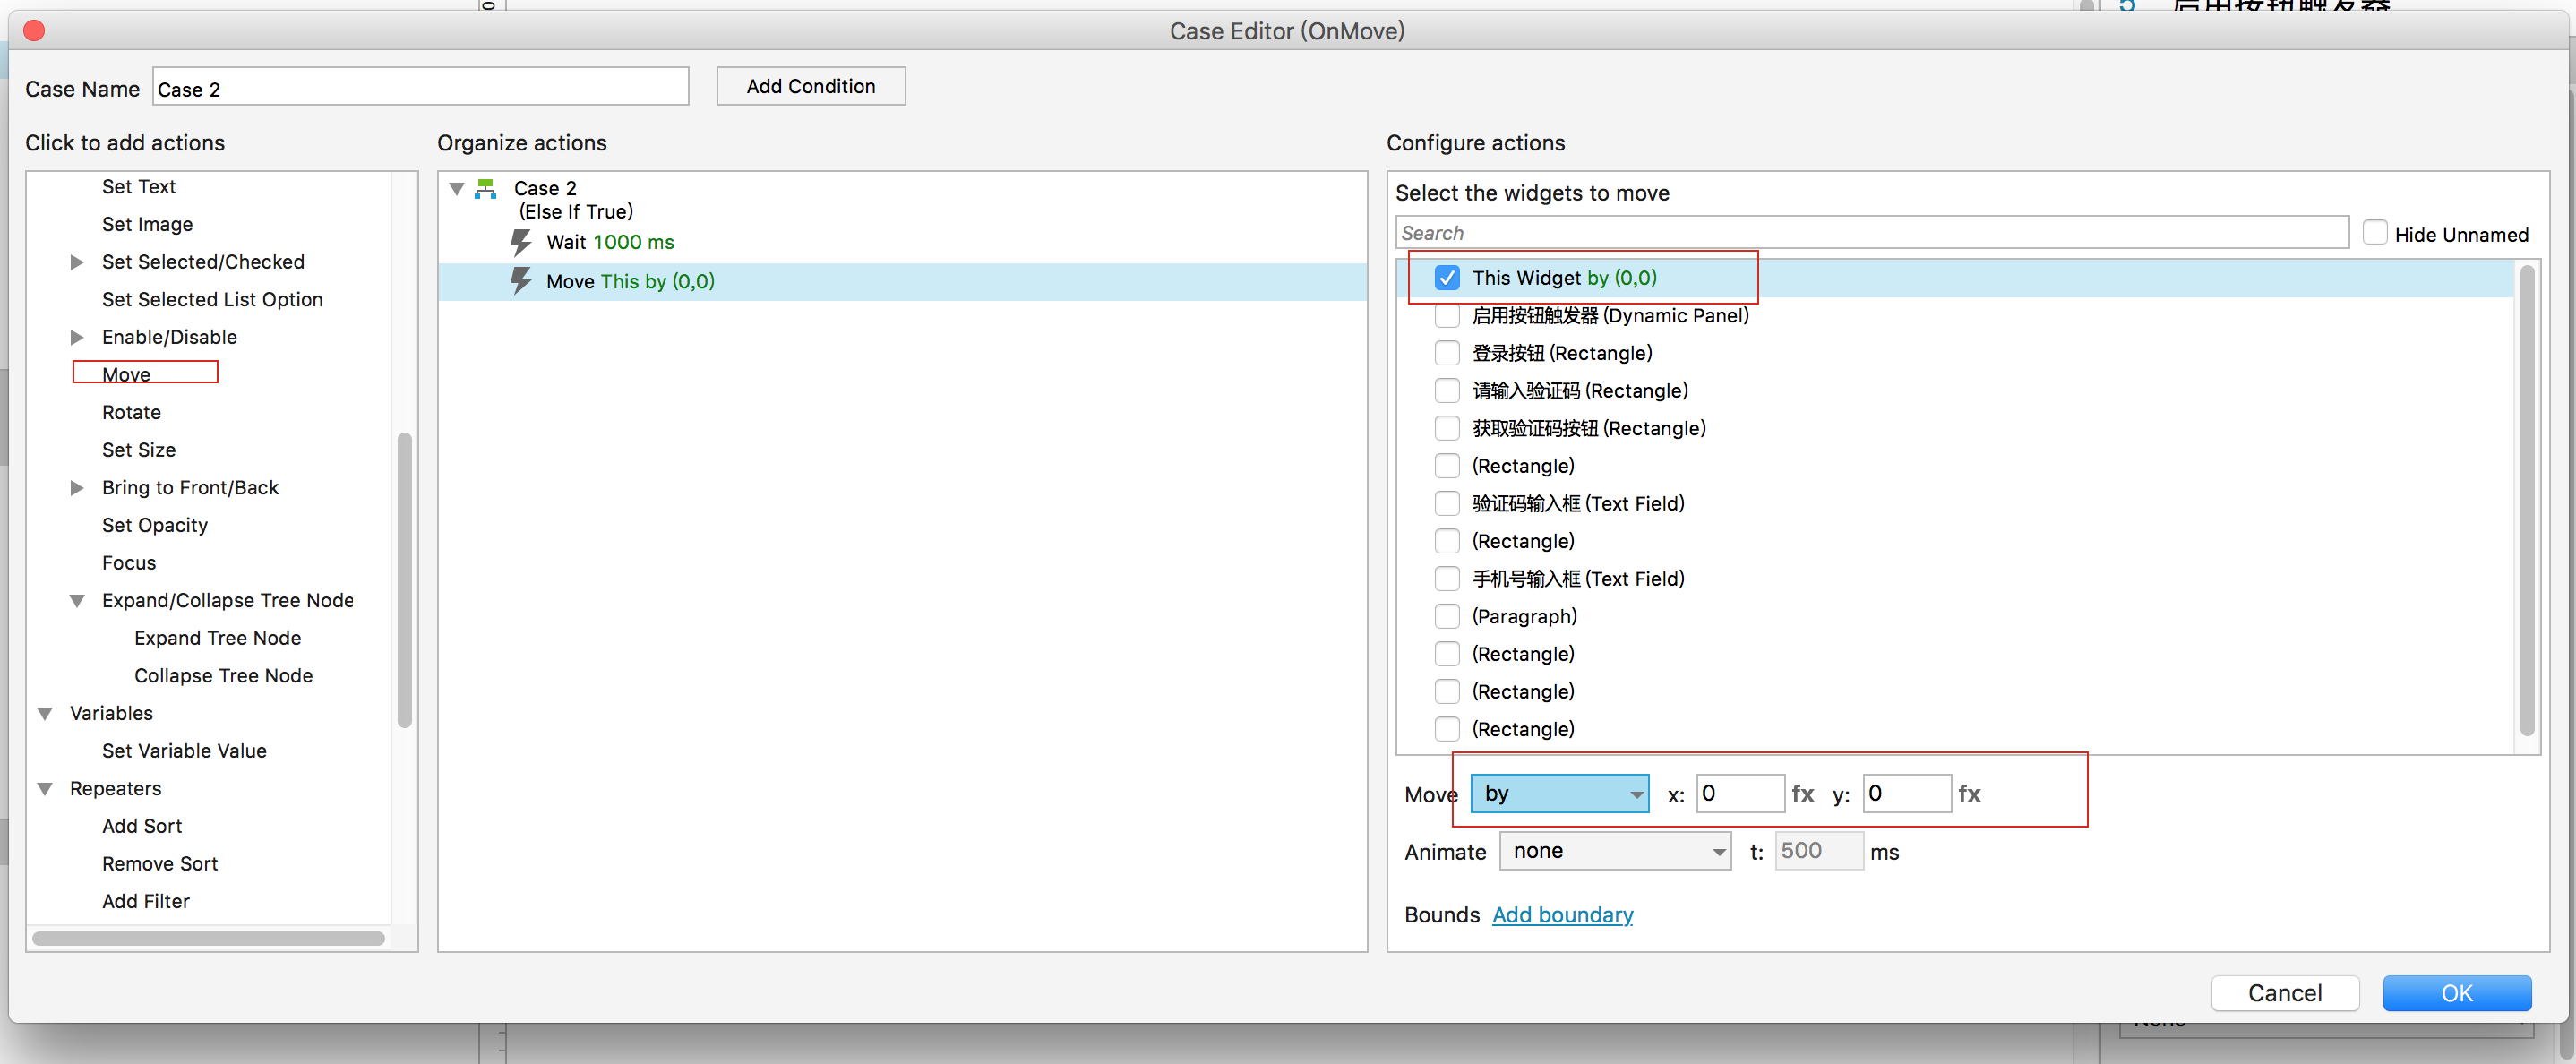Image resolution: width=2576 pixels, height=1064 pixels.
Task: Add the Focus action
Action: [x=129, y=563]
